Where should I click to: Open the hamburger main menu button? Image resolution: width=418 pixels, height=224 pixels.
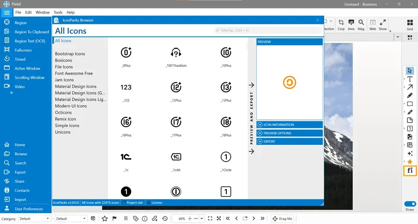pyautogui.click(x=7, y=12)
